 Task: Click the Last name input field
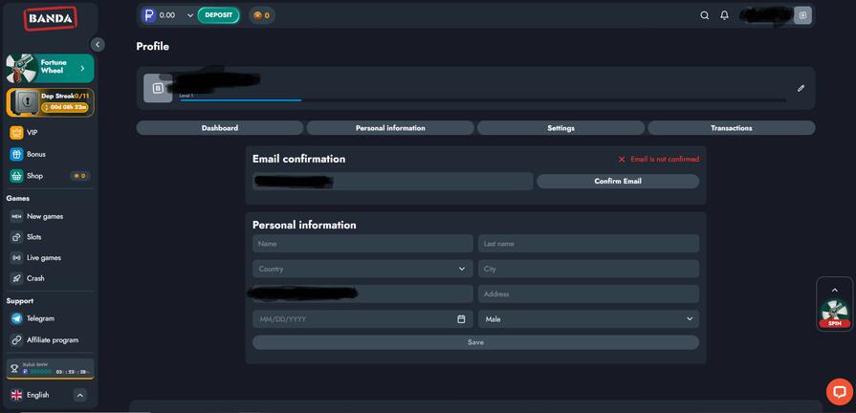tap(588, 244)
